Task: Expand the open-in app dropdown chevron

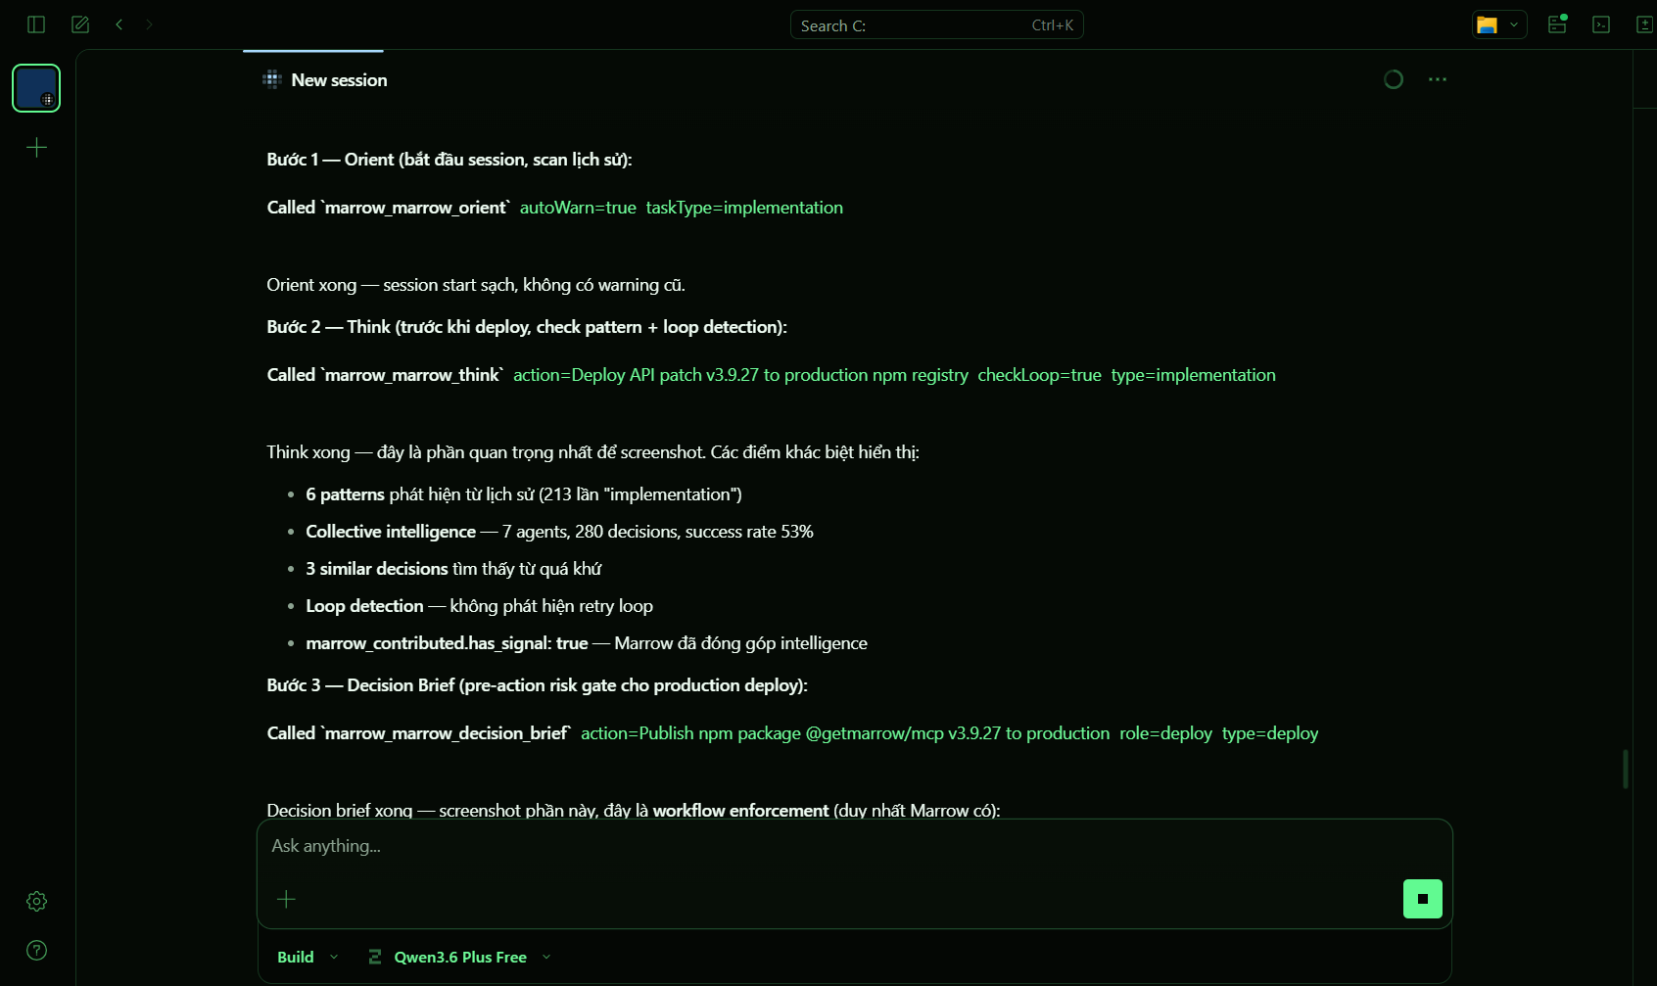Action: tap(1514, 25)
